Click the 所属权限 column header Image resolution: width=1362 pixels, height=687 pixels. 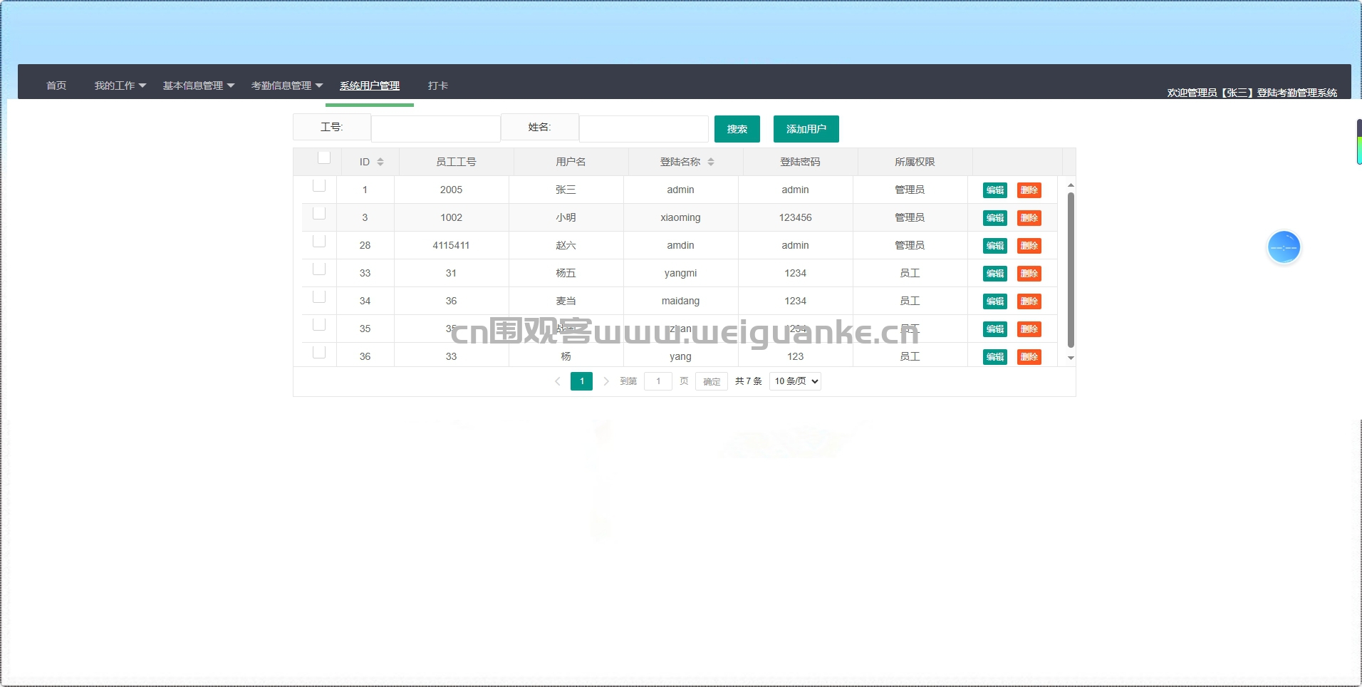pos(915,162)
